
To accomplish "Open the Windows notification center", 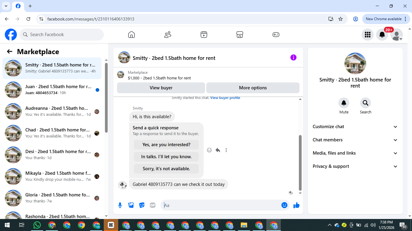I will pos(403,225).
